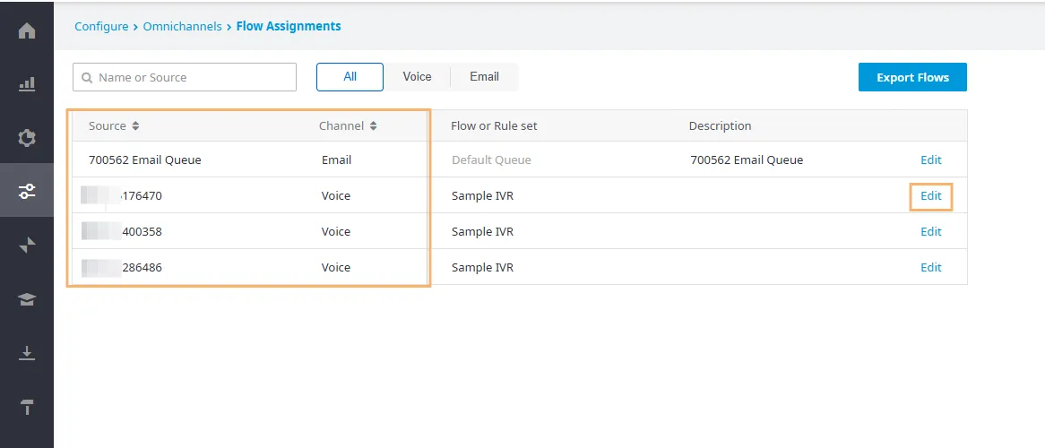Focus the Name or Source search field
This screenshot has height=448, width=1045.
click(x=185, y=77)
